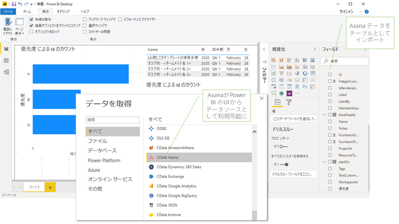Collapse the 視覚化 pane with its chevron
The width and height of the screenshot is (399, 224).
pyautogui.click(x=314, y=49)
